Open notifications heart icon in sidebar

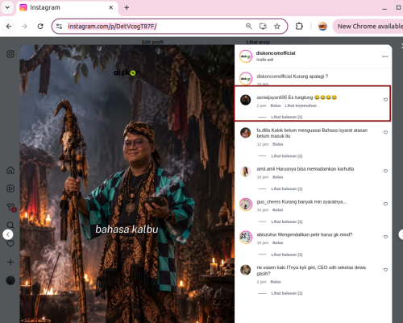(10, 243)
